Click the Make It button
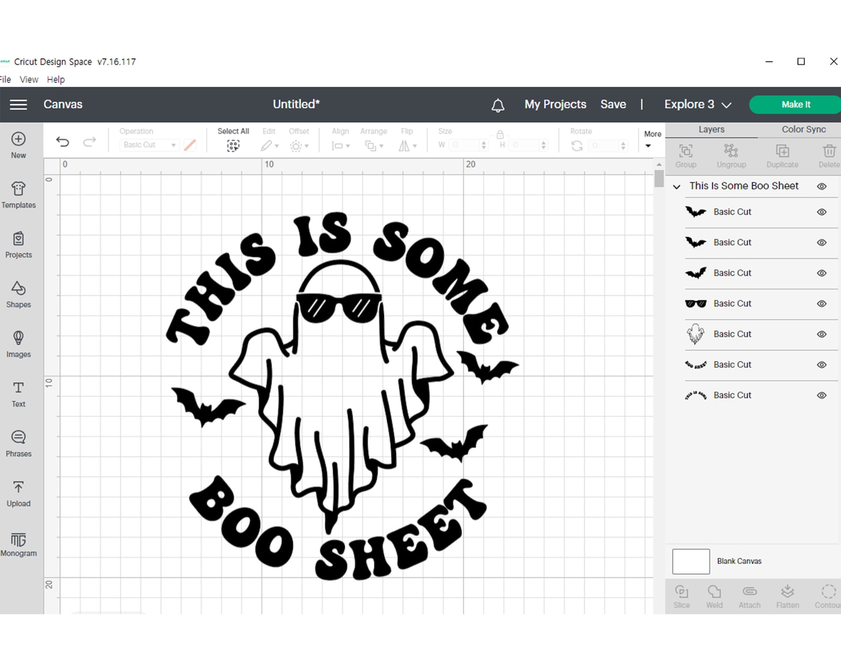Image resolution: width=841 pixels, height=672 pixels. pos(795,104)
